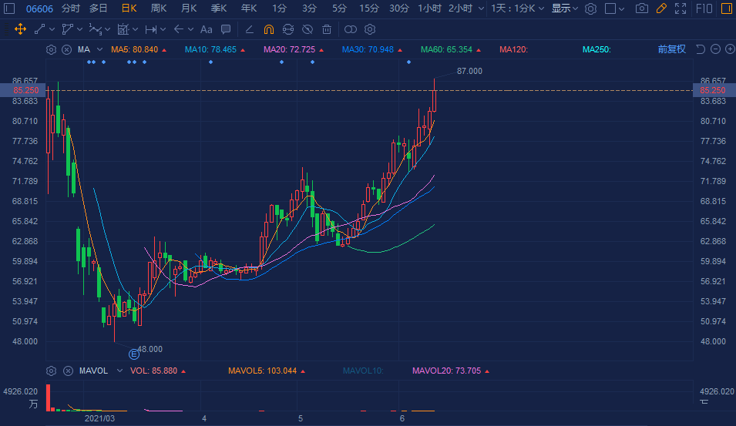Open MAVOL indicator settings gear
Viewport: 736px width, 426px height.
51,371
